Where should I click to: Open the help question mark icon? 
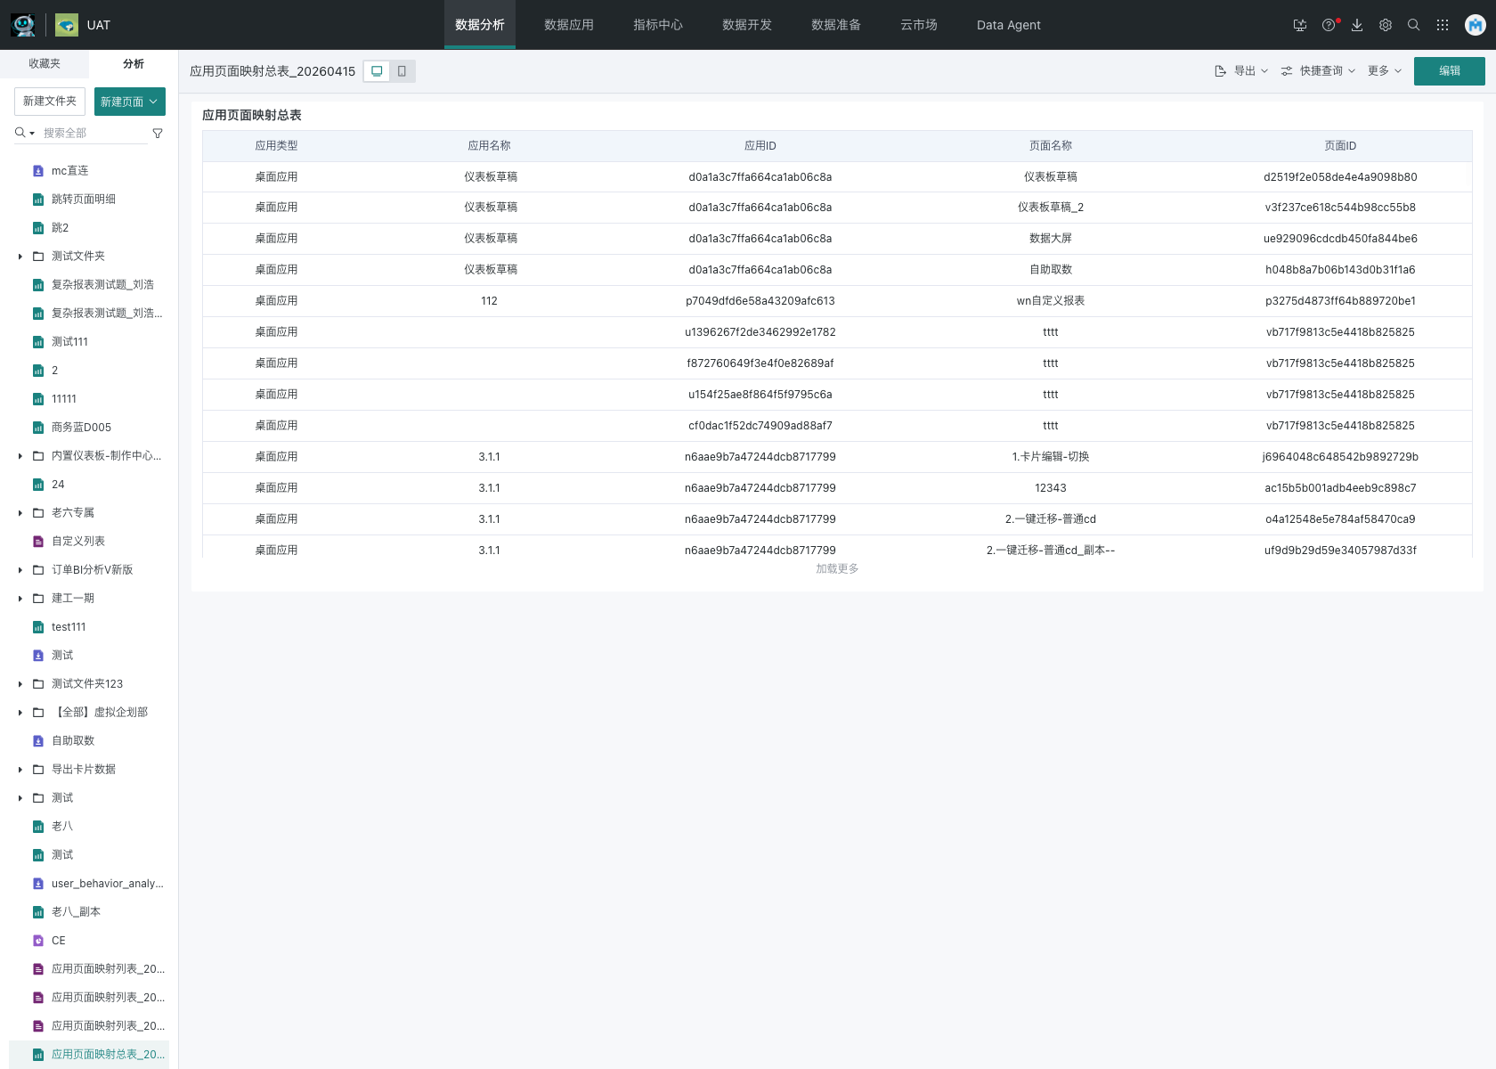[x=1329, y=25]
